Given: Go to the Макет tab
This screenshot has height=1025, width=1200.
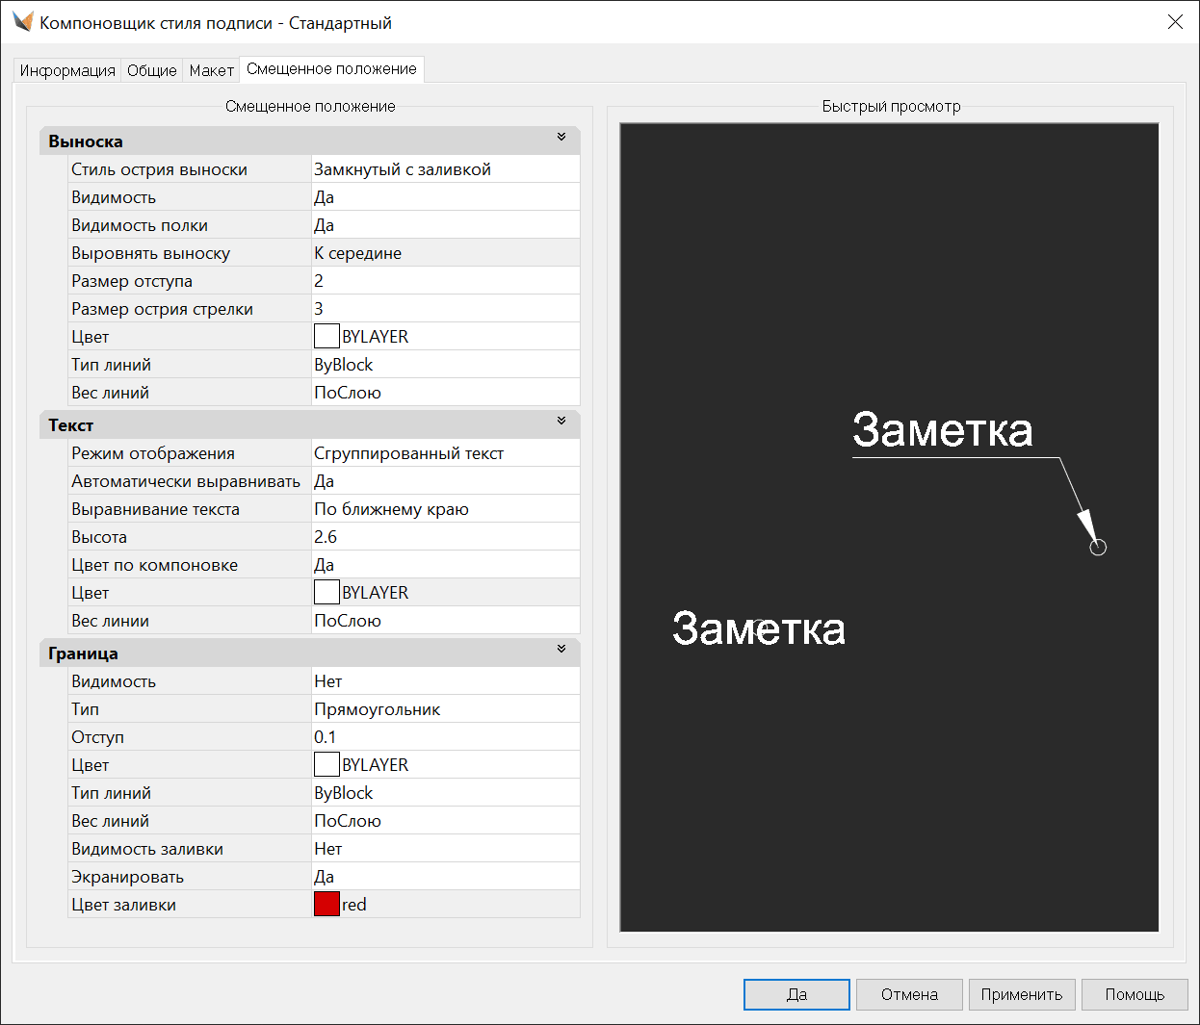Looking at the screenshot, I should [x=211, y=70].
